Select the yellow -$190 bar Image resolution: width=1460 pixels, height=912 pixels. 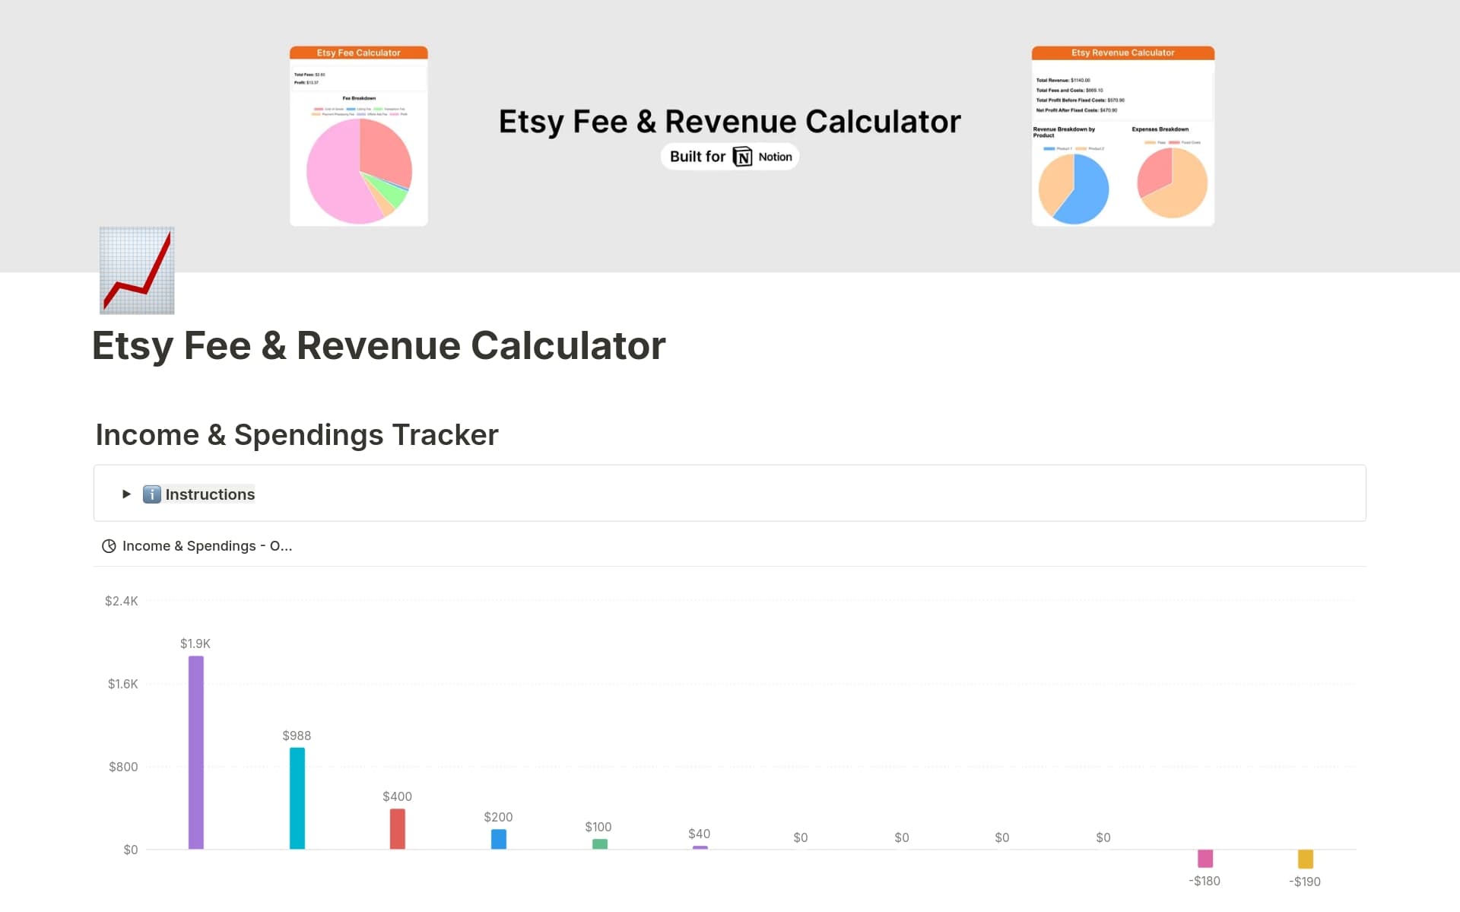[1305, 859]
